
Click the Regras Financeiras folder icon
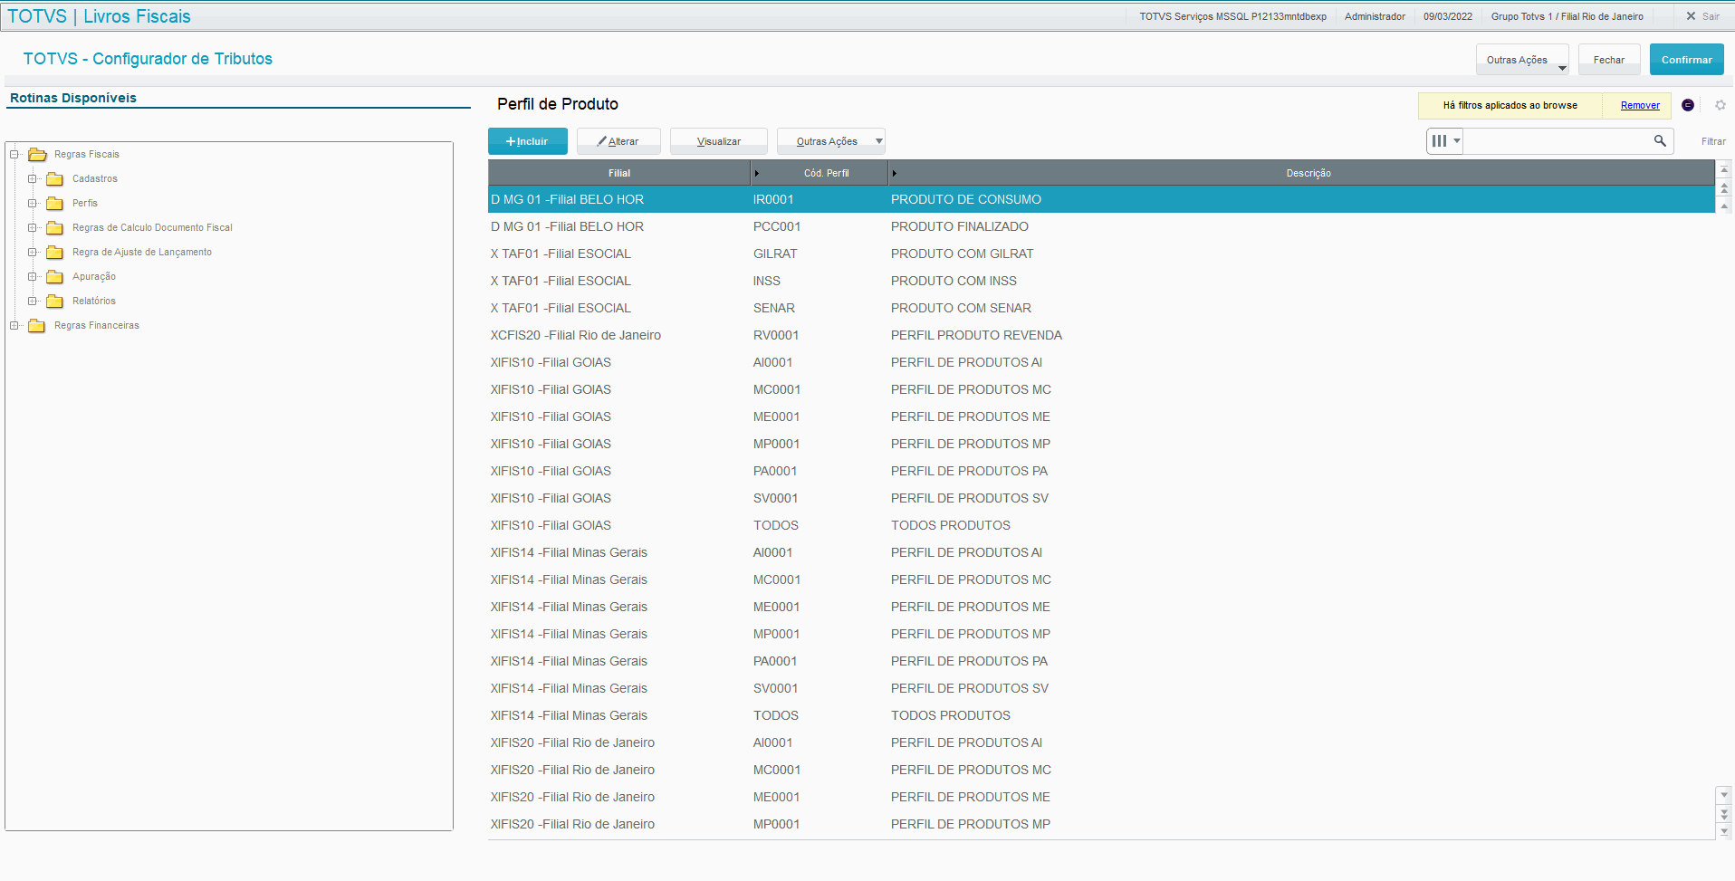pos(37,325)
